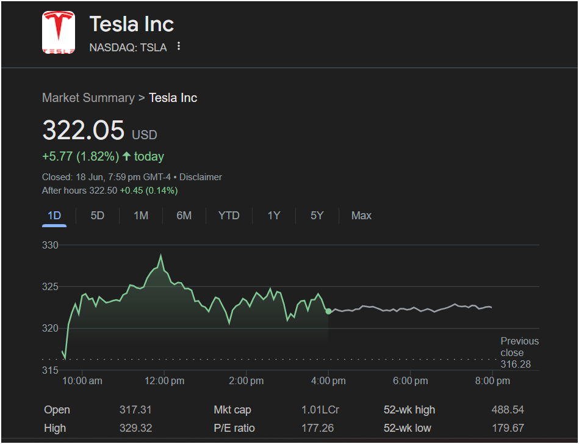This screenshot has width=579, height=444.
Task: Click the Mkt cap label
Action: tap(232, 410)
